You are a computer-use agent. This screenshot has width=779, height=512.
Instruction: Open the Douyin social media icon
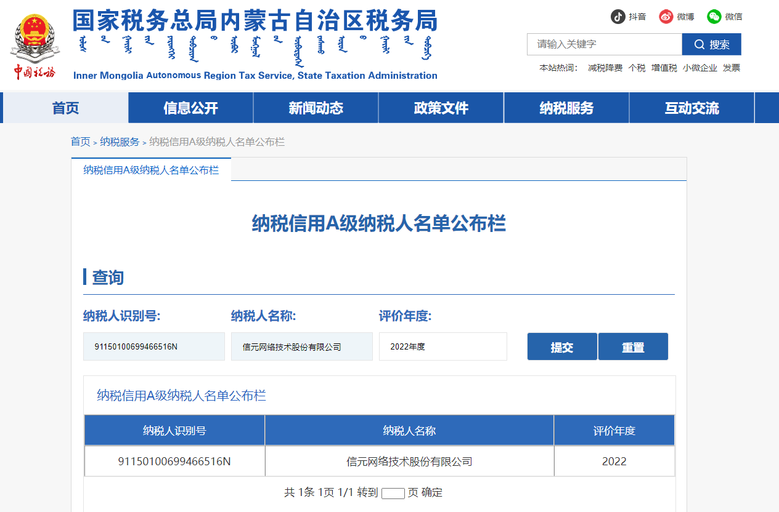pos(618,17)
